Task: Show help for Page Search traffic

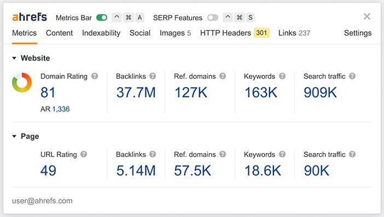Action: click(x=352, y=154)
